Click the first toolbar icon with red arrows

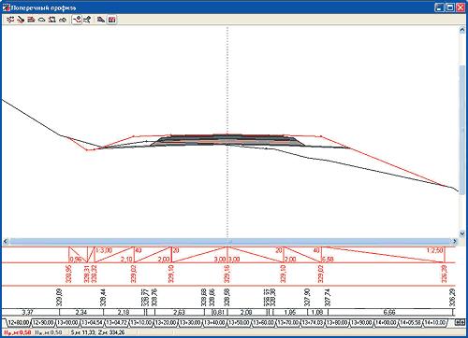(x=10, y=20)
